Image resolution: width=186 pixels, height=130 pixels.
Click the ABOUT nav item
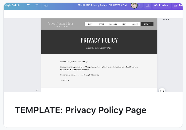click(102, 24)
